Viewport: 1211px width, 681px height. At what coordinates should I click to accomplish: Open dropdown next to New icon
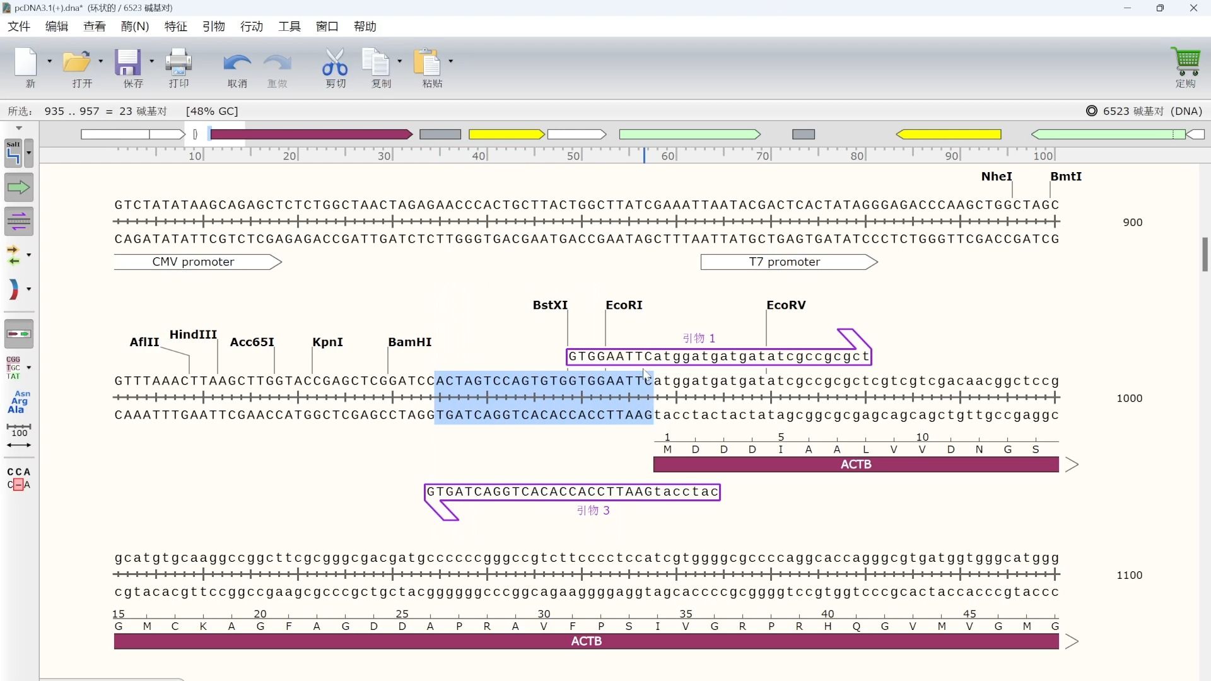click(x=49, y=61)
